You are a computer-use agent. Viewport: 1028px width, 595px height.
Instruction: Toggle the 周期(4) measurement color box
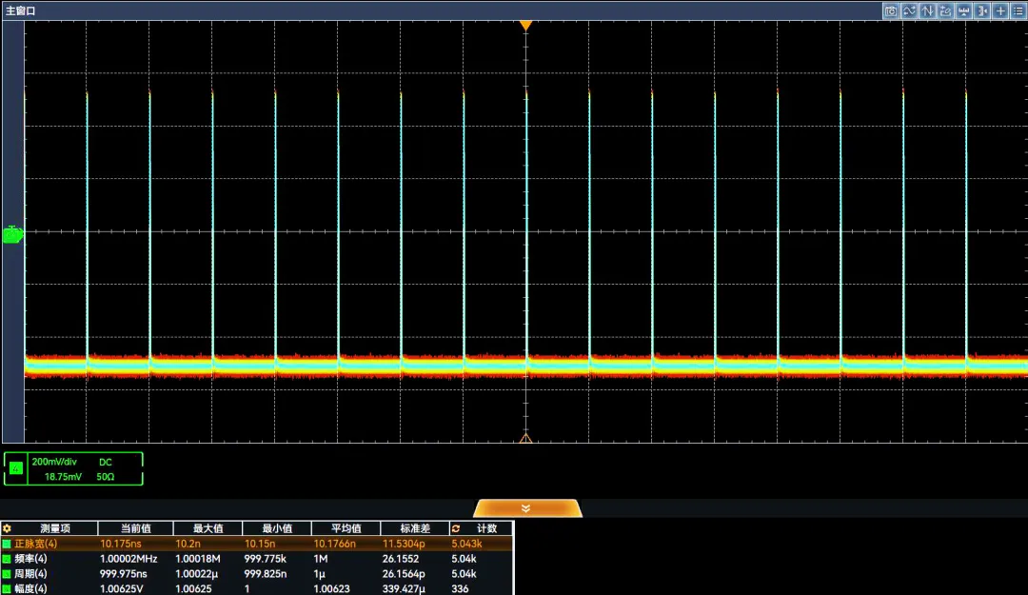(7, 574)
